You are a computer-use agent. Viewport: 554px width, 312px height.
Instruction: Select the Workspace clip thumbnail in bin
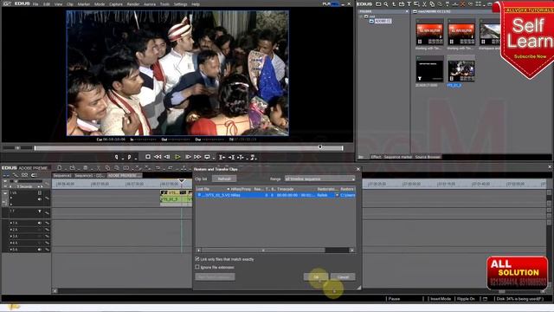(491, 34)
